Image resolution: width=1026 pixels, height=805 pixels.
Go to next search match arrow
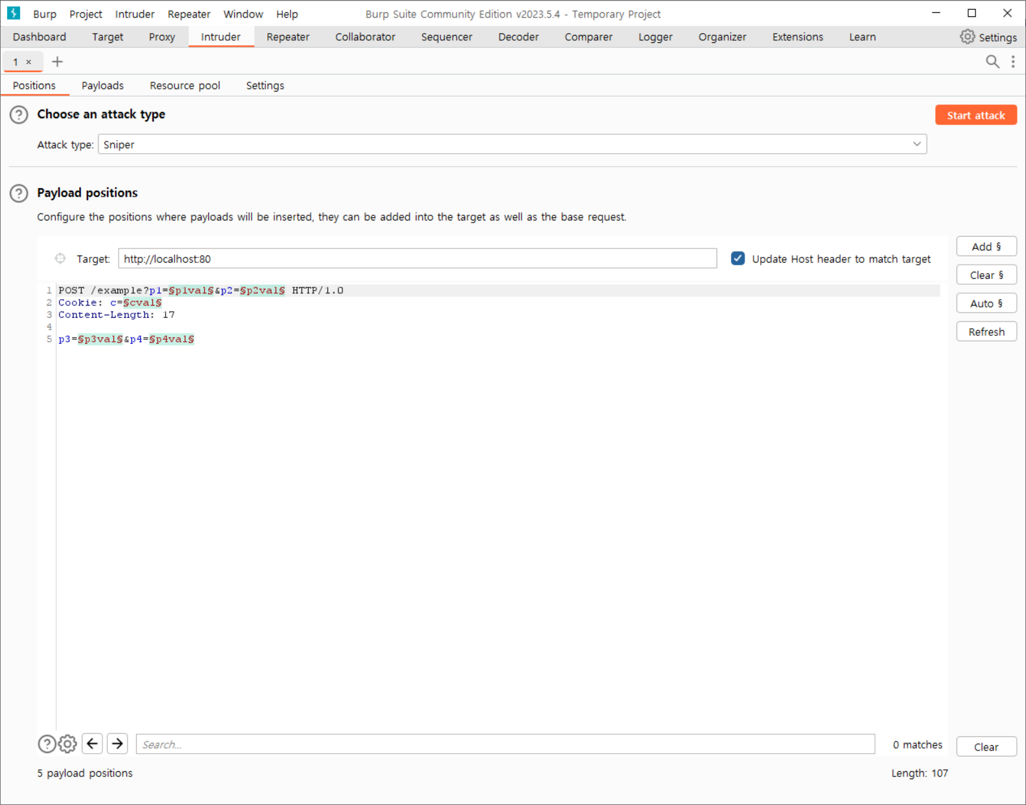click(117, 743)
